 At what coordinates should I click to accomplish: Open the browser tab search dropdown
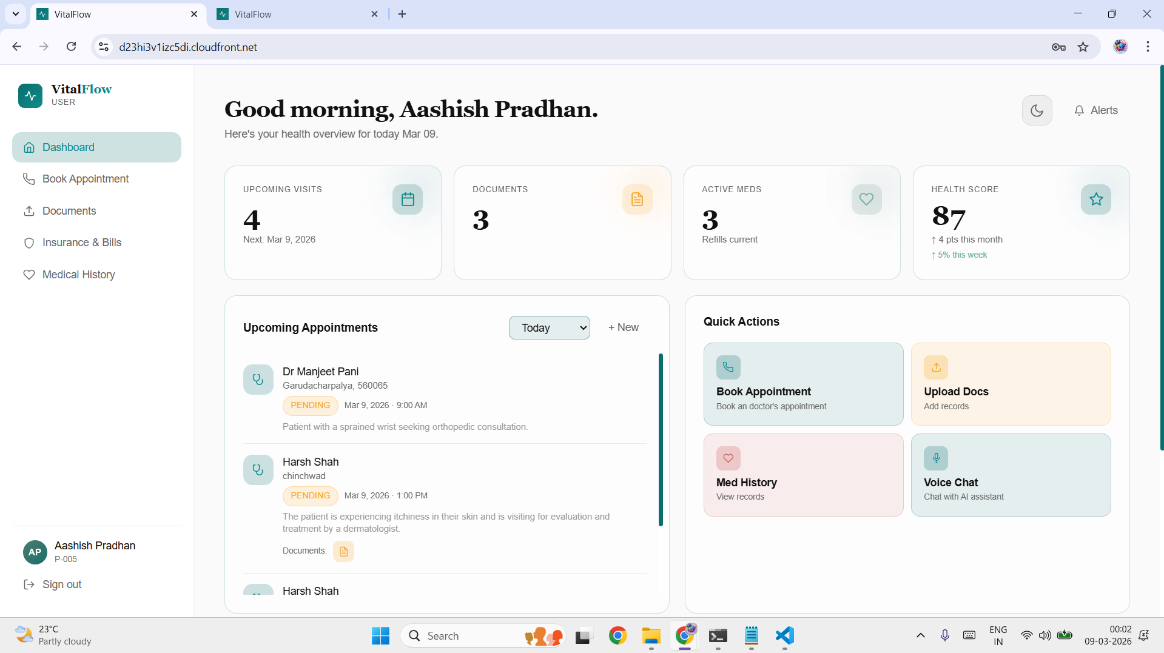[16, 14]
